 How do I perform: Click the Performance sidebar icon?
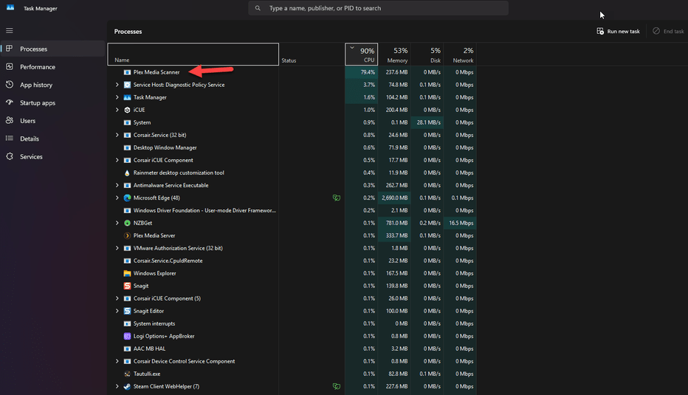(x=9, y=66)
